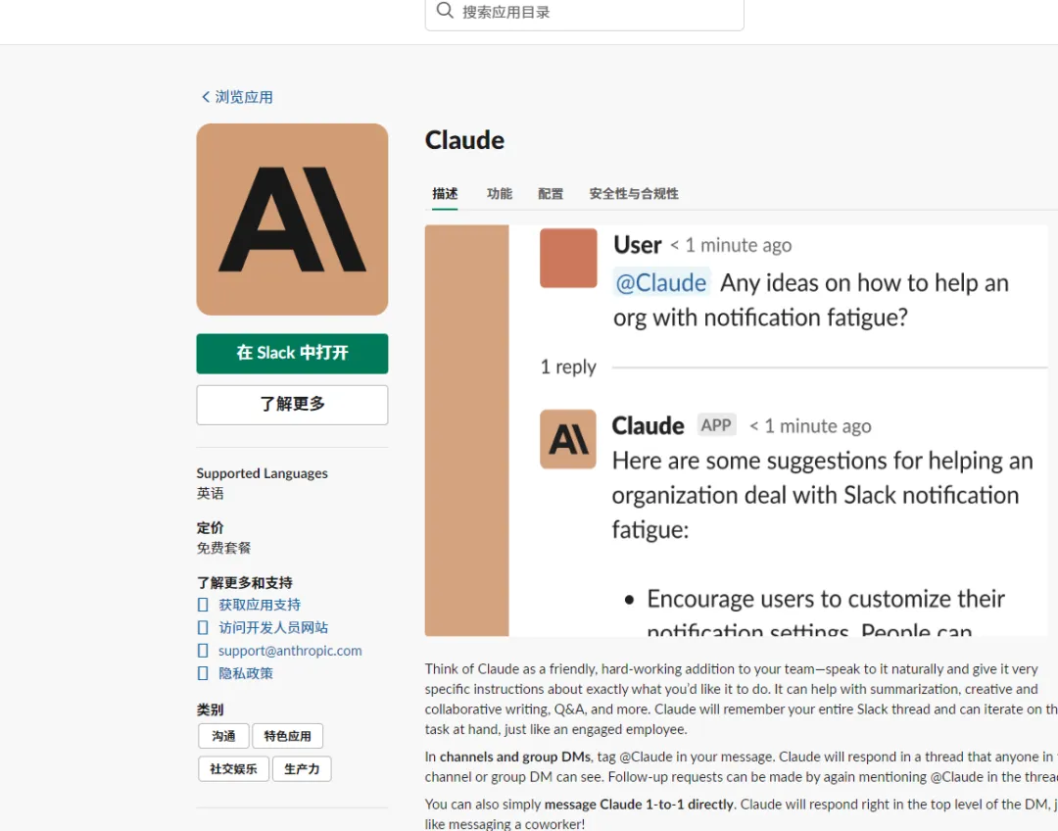The height and width of the screenshot is (831, 1058).
Task: Click the User avatar in the preview
Action: 568,258
